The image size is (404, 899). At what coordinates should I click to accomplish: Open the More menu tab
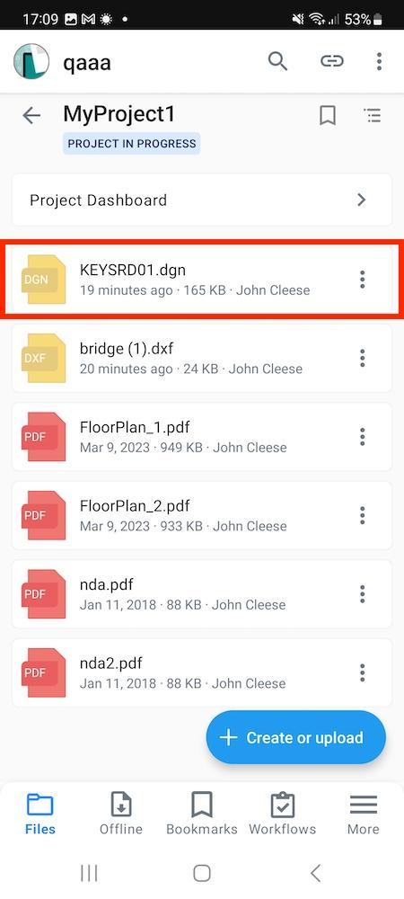click(x=364, y=814)
